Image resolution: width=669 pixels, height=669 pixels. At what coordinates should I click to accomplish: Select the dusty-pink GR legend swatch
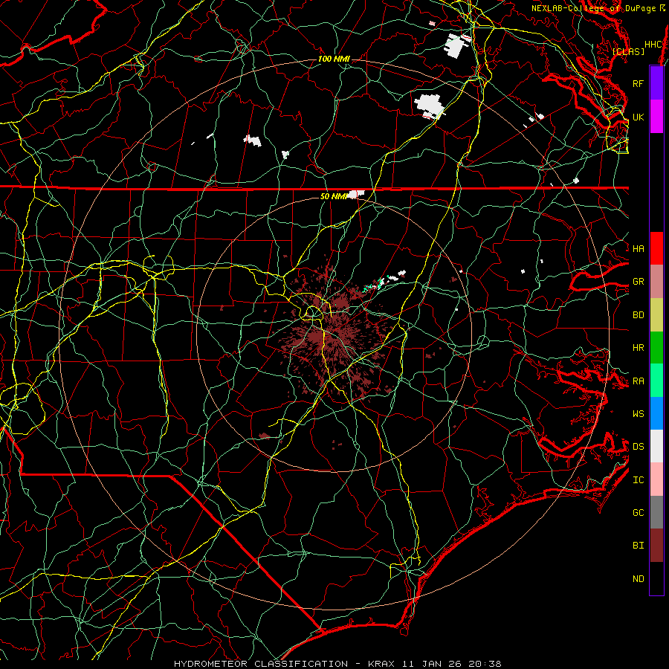[x=656, y=282]
